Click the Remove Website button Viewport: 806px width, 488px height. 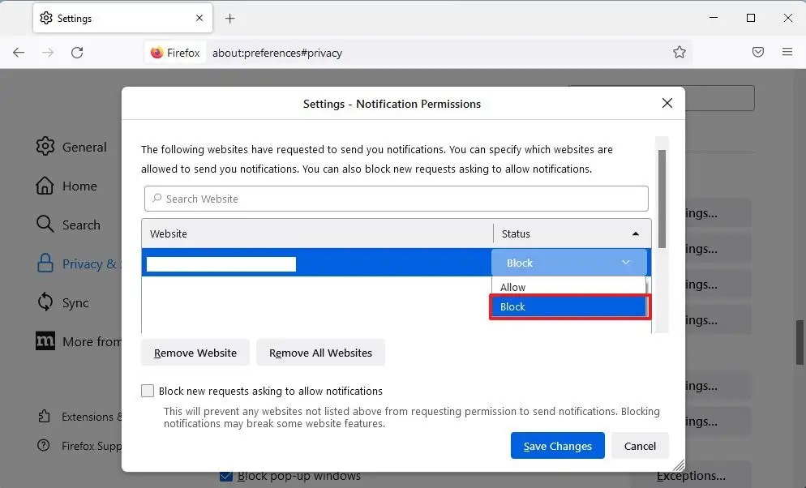tap(195, 353)
